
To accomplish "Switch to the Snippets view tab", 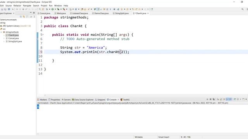I will (x=100, y=100).
